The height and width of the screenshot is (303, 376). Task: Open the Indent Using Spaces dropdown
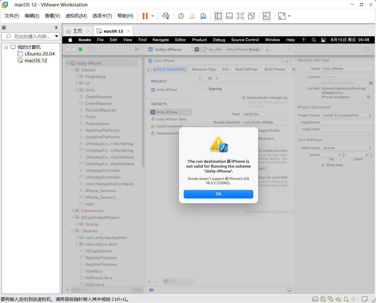[x=347, y=148]
